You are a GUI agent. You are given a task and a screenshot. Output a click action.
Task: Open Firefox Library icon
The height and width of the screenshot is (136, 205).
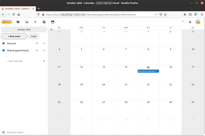[x=185, y=14]
